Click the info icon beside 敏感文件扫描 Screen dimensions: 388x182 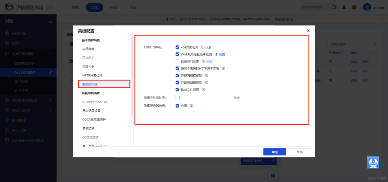click(x=204, y=89)
